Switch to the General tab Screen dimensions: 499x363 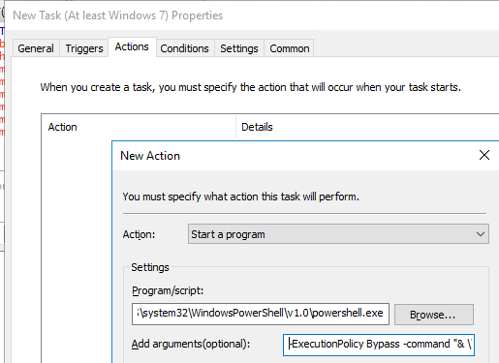click(x=36, y=48)
